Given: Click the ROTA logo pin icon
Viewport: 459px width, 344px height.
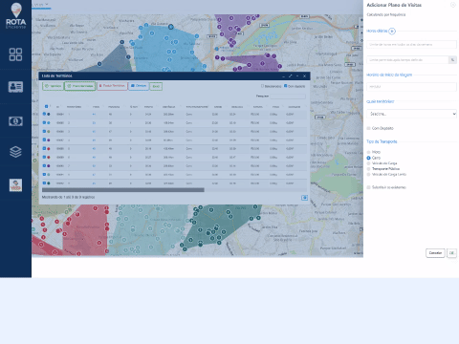Looking at the screenshot, I should [16, 11].
